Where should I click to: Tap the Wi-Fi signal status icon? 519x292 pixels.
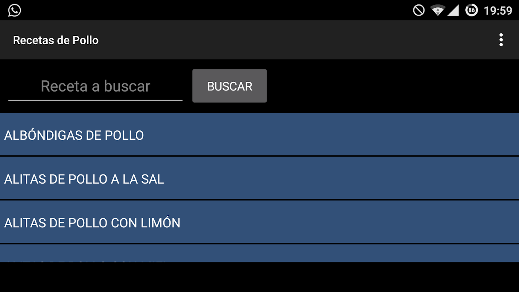(438, 10)
